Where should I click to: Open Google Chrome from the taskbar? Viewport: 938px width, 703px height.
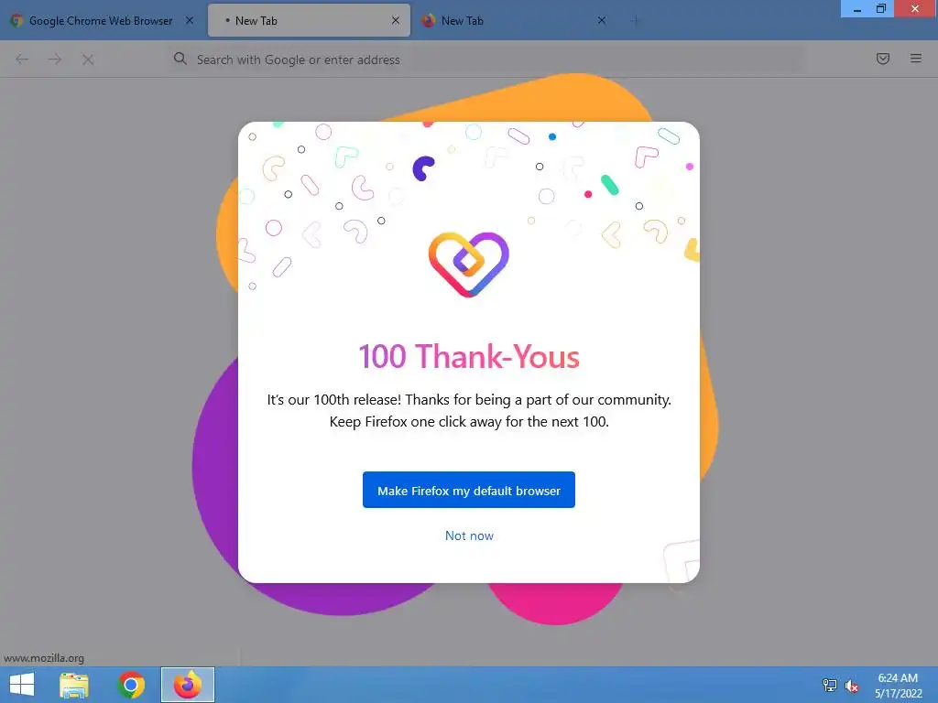(131, 685)
